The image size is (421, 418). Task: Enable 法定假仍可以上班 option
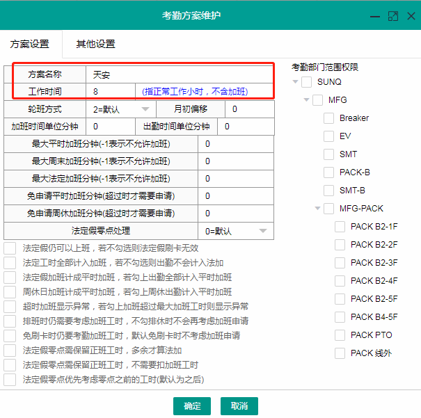[10, 248]
